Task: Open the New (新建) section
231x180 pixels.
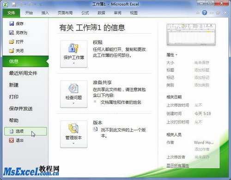Action: click(x=14, y=85)
